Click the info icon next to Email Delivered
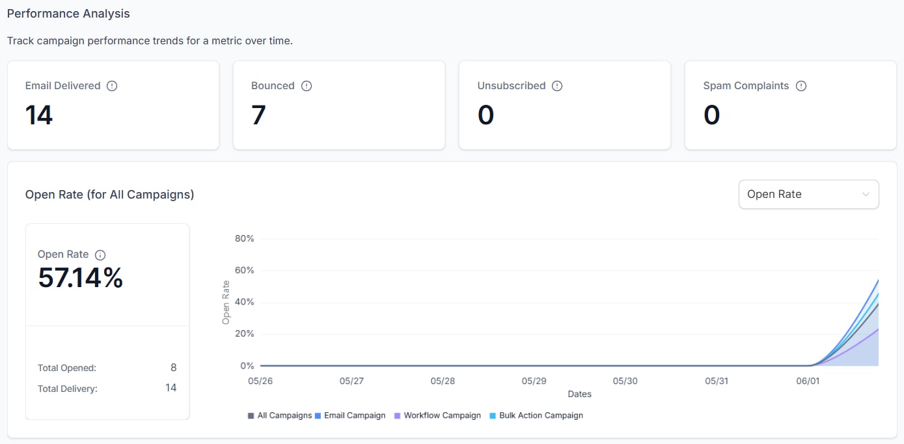The width and height of the screenshot is (904, 444). 112,86
